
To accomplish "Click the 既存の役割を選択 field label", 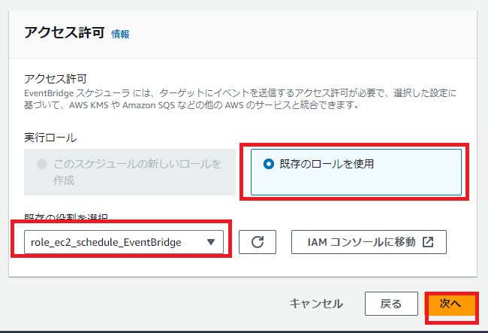I will tap(66, 218).
